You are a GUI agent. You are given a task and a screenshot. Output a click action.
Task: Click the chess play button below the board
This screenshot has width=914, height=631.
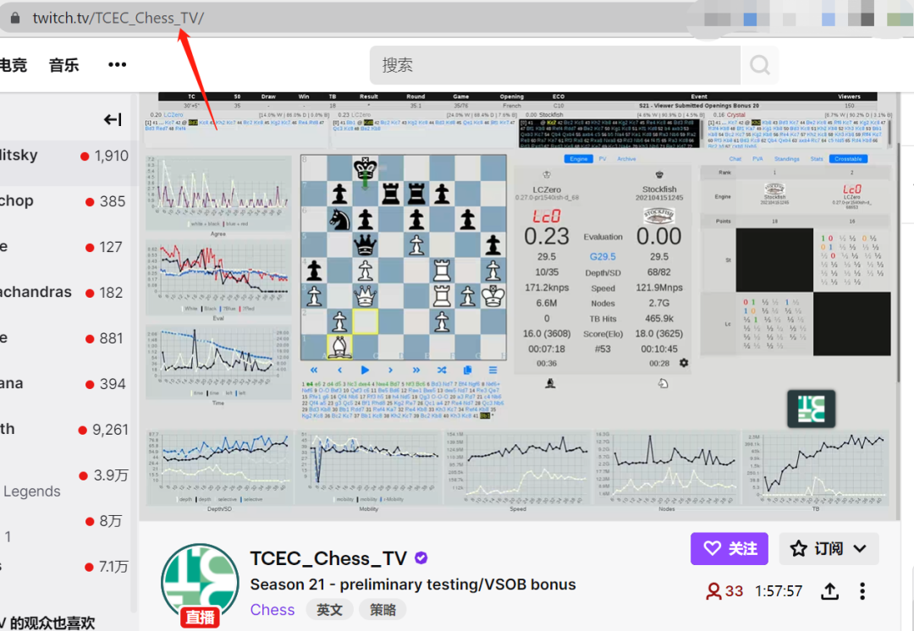pyautogui.click(x=365, y=370)
